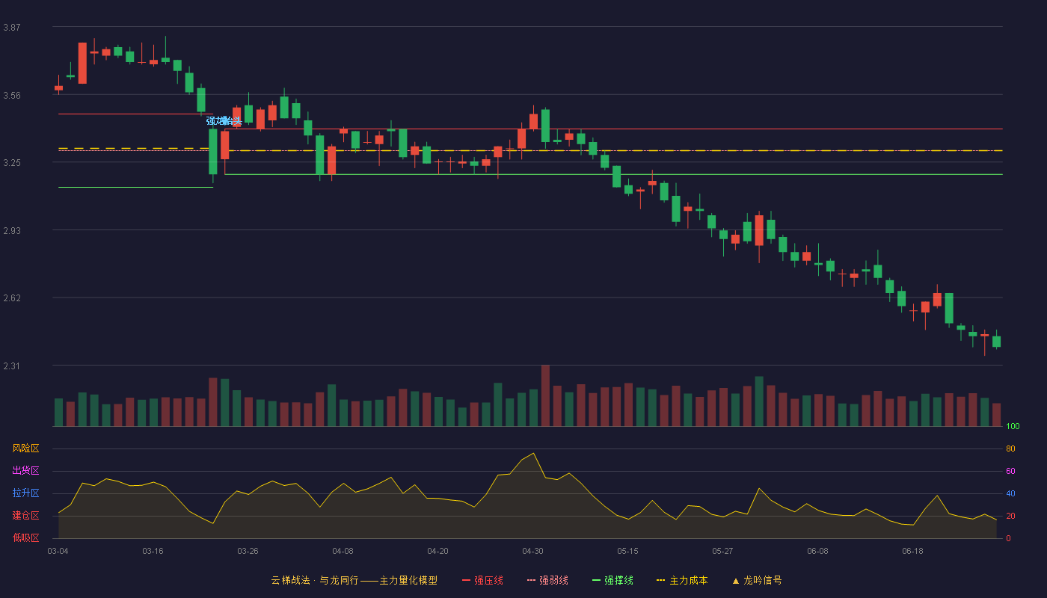Click the 04-30 date label

(x=532, y=551)
